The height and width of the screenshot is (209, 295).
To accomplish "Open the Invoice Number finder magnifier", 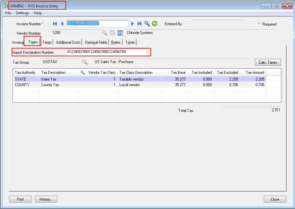I will point(147,24).
